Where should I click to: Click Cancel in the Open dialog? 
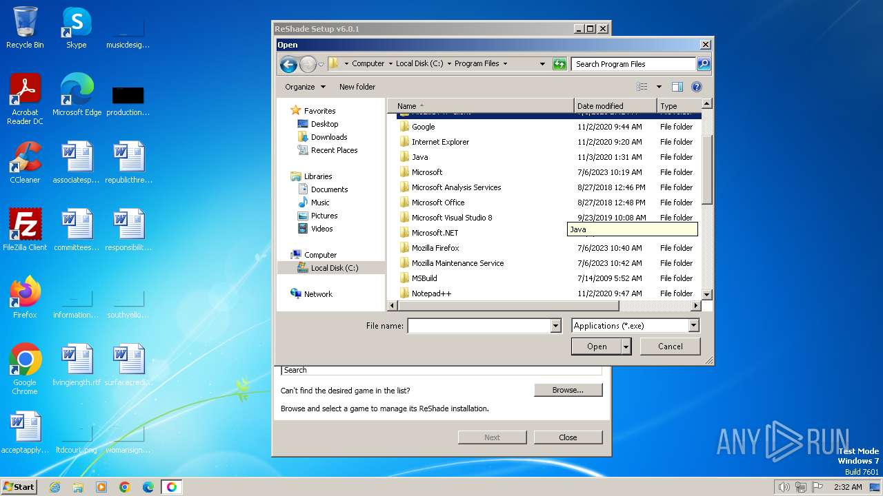click(x=671, y=347)
